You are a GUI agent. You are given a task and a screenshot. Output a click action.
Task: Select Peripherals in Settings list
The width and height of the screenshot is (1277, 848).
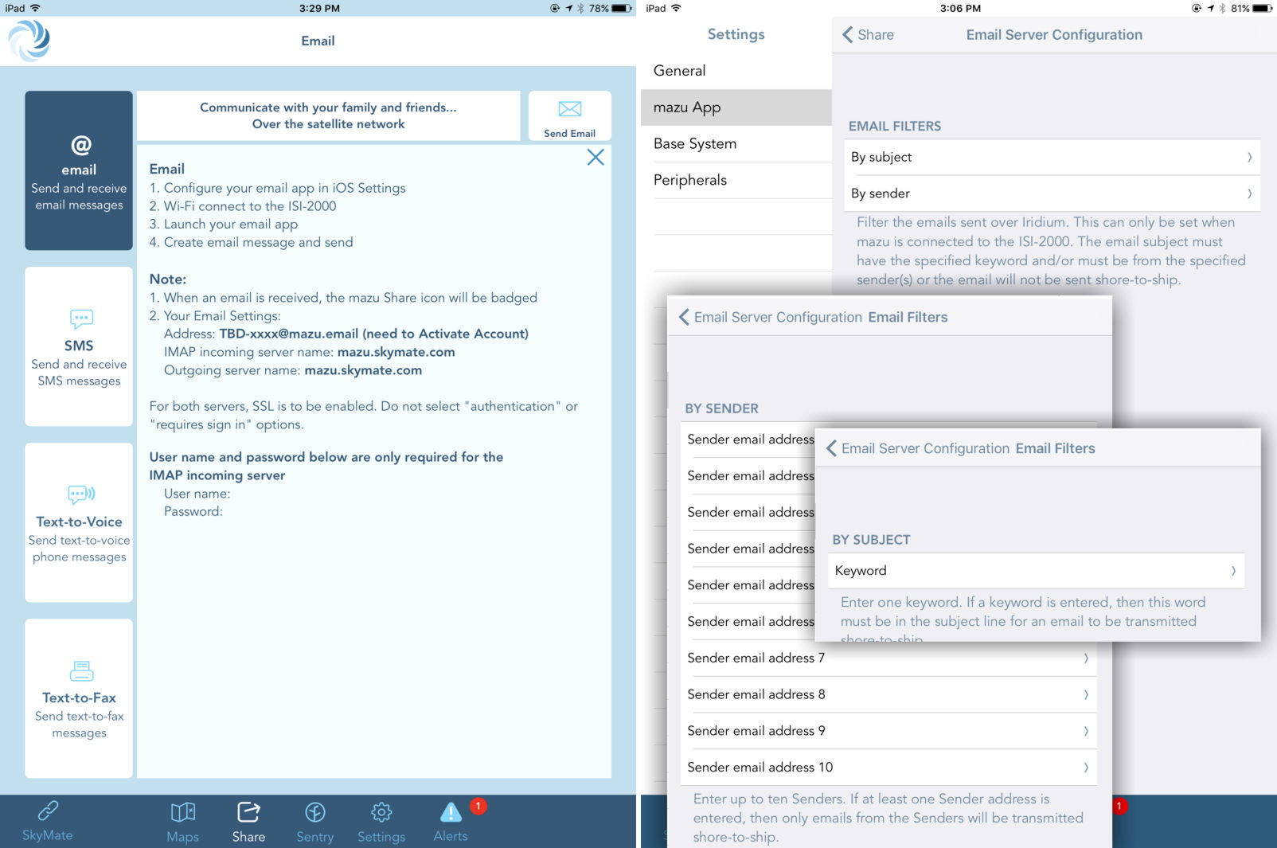click(x=736, y=180)
